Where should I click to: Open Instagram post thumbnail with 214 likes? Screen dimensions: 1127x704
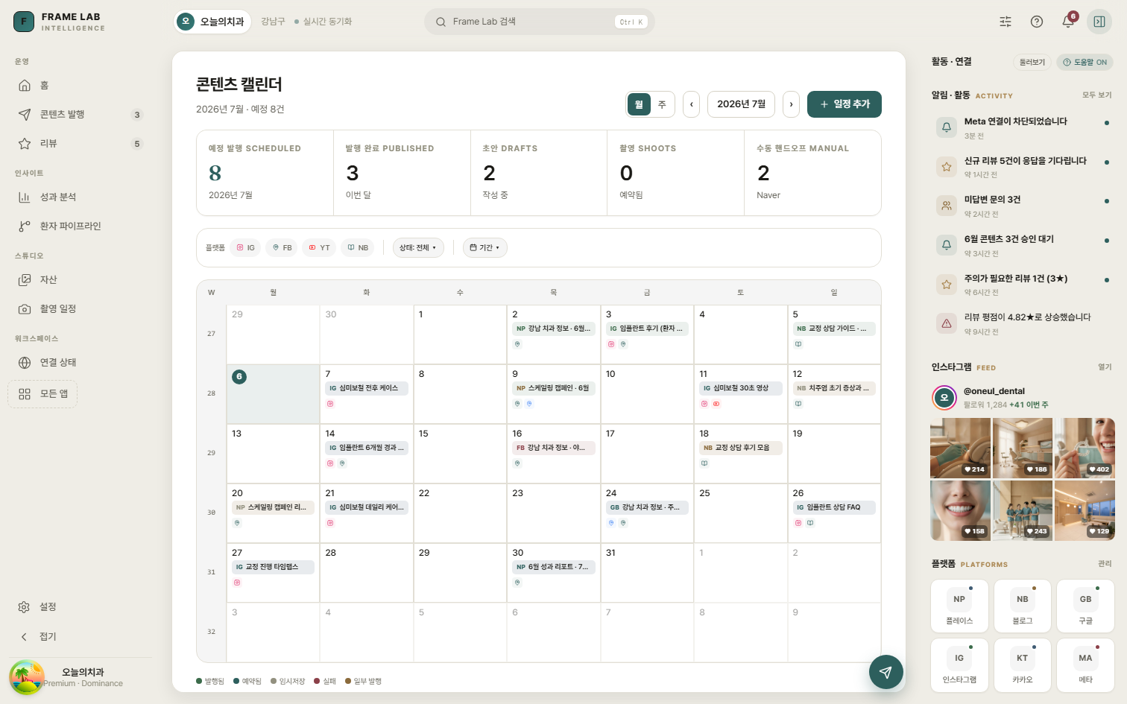pyautogui.click(x=960, y=448)
